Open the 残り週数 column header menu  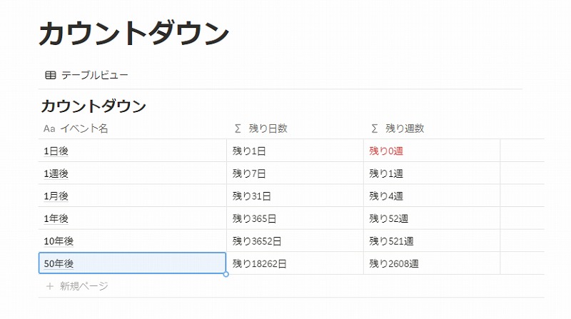(405, 129)
